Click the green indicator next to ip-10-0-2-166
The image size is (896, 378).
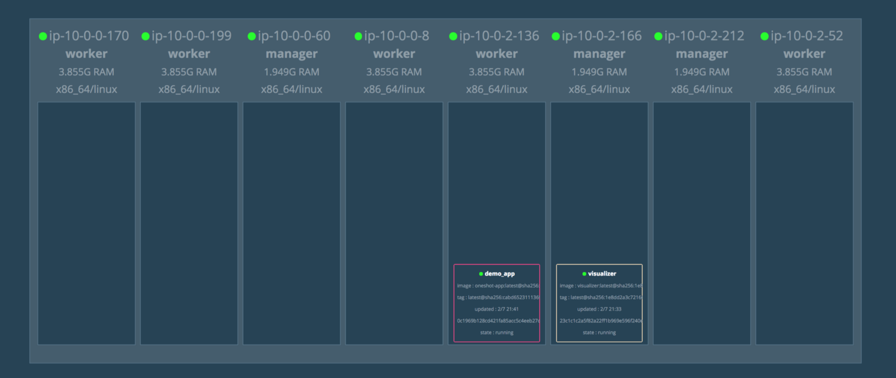click(556, 36)
